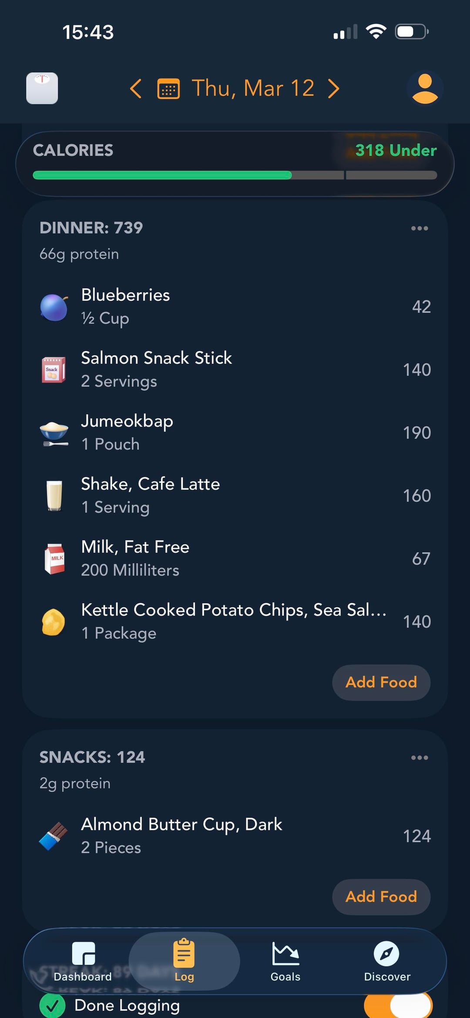Go to the next day arrow
Image resolution: width=470 pixels, height=1018 pixels.
[334, 89]
